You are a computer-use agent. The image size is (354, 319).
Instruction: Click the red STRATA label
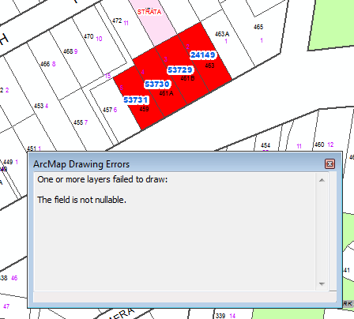[x=149, y=12]
